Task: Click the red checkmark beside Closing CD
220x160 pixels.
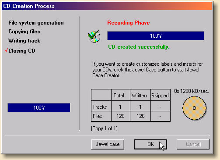Action: pos(6,50)
